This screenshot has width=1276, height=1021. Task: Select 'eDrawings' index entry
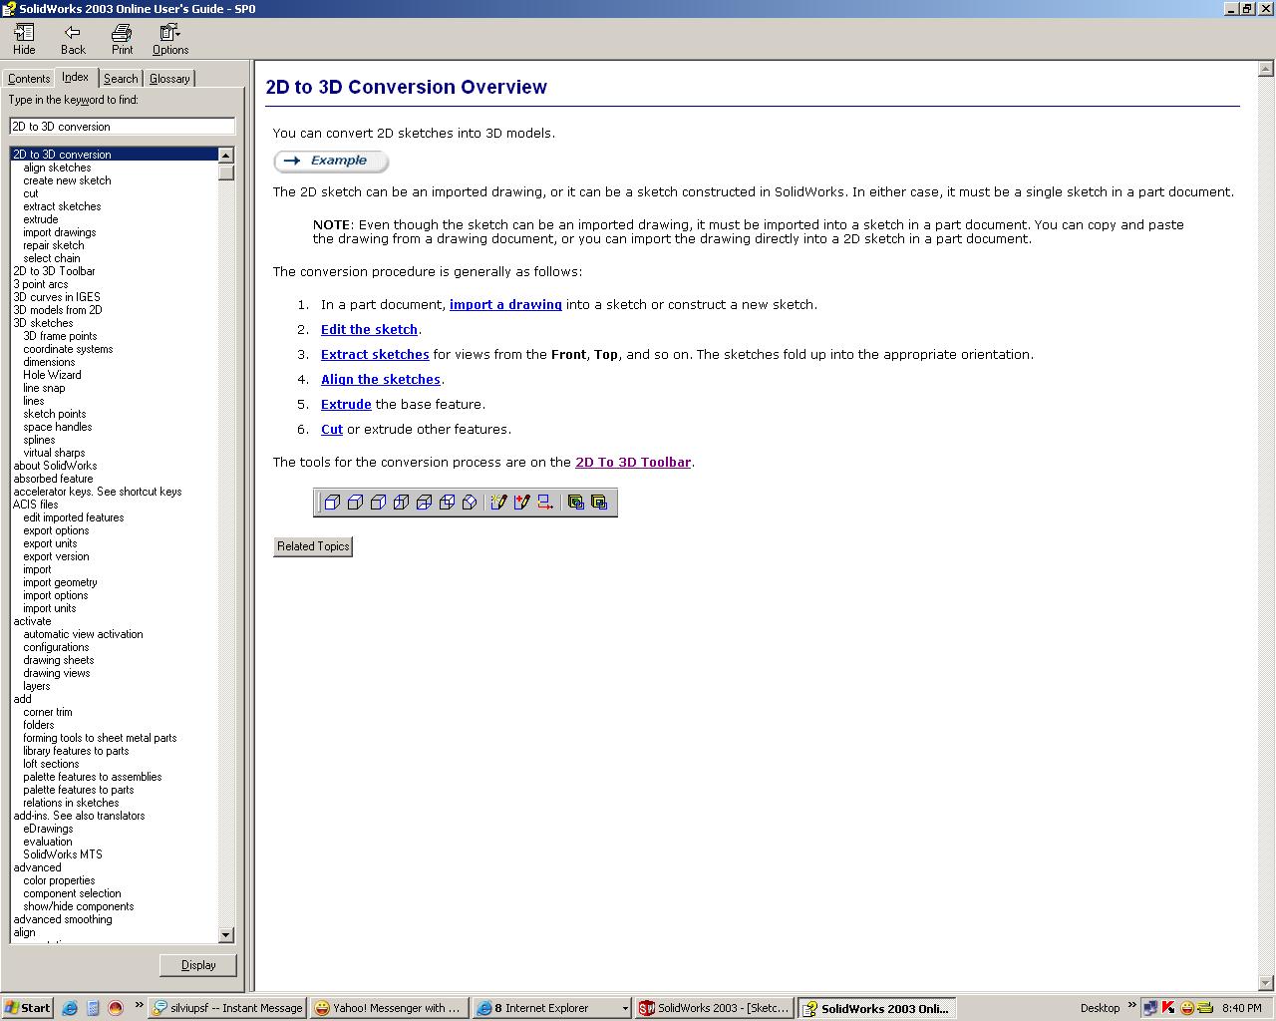48,829
